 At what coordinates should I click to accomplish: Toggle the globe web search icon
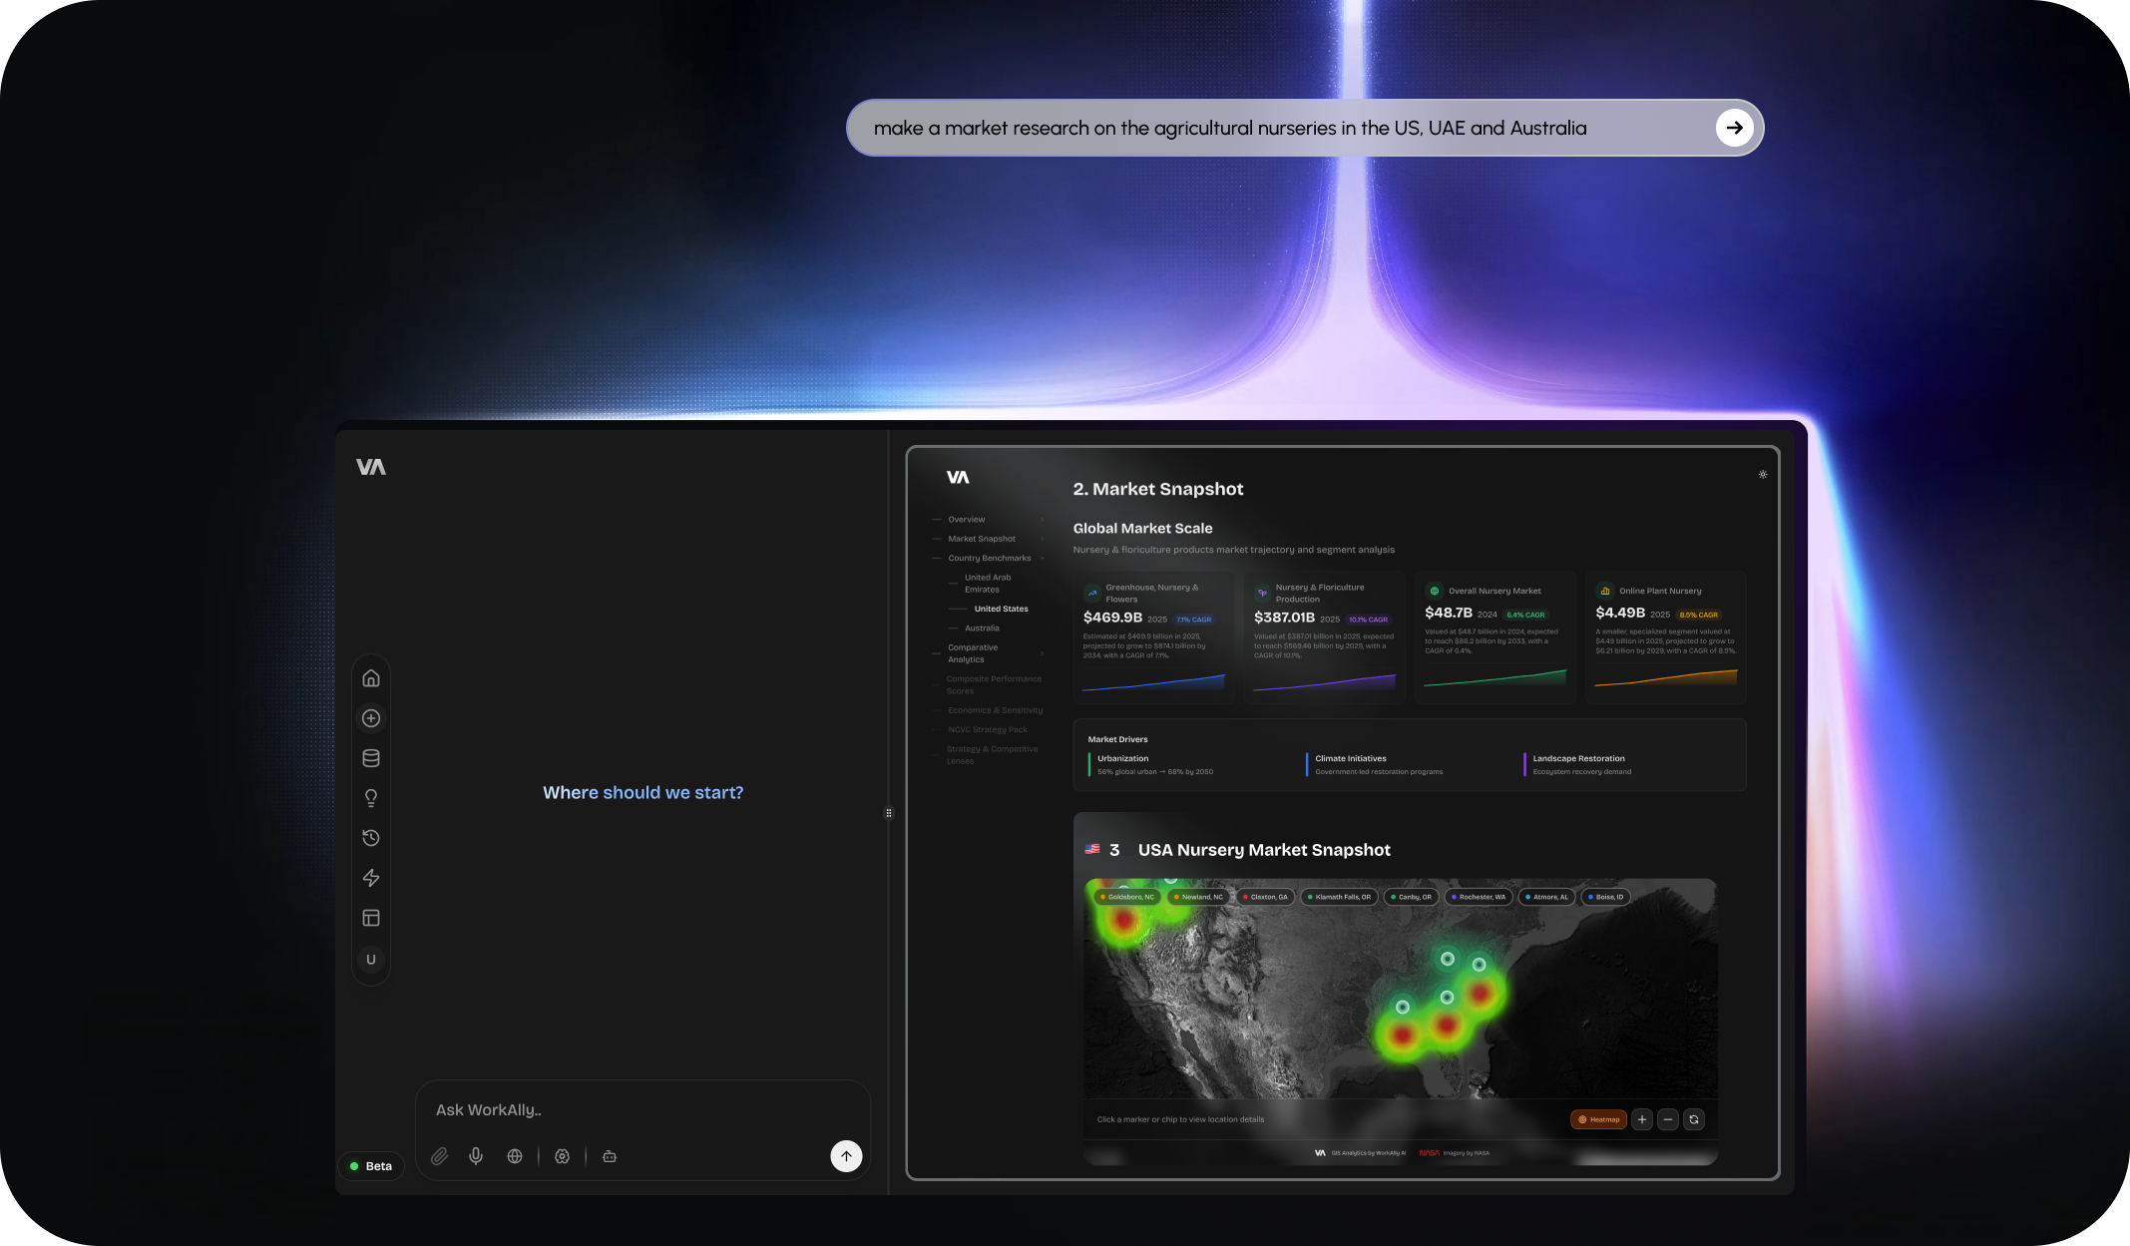(515, 1156)
